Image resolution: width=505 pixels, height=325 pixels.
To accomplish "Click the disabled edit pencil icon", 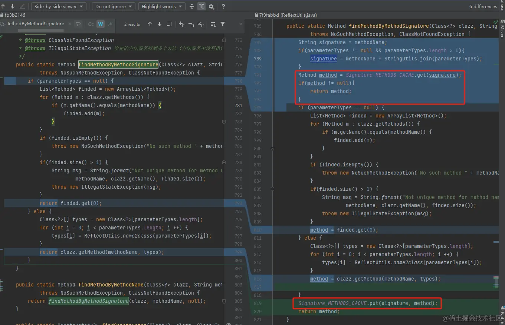I will point(22,6).
